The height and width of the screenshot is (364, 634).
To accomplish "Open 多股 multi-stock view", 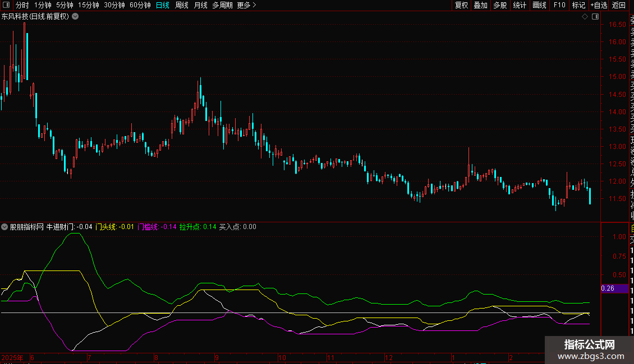I will [x=500, y=5].
